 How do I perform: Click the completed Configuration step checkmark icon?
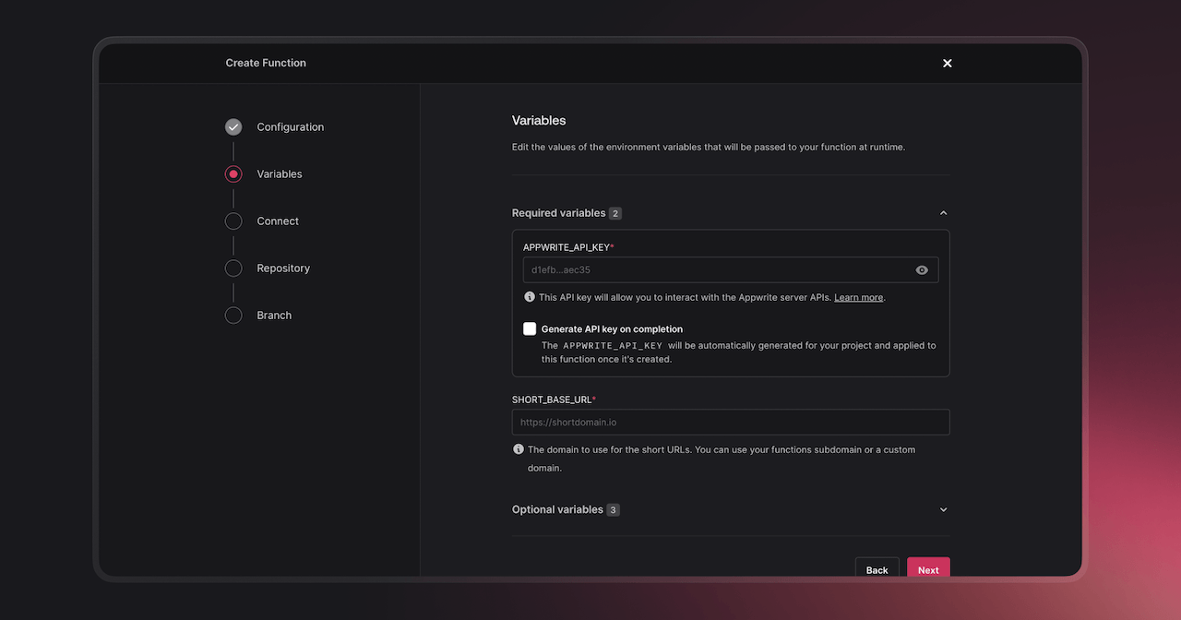(233, 127)
